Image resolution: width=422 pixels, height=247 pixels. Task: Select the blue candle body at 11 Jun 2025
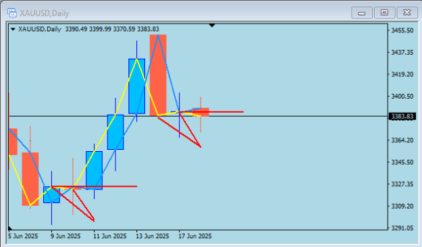coord(95,170)
